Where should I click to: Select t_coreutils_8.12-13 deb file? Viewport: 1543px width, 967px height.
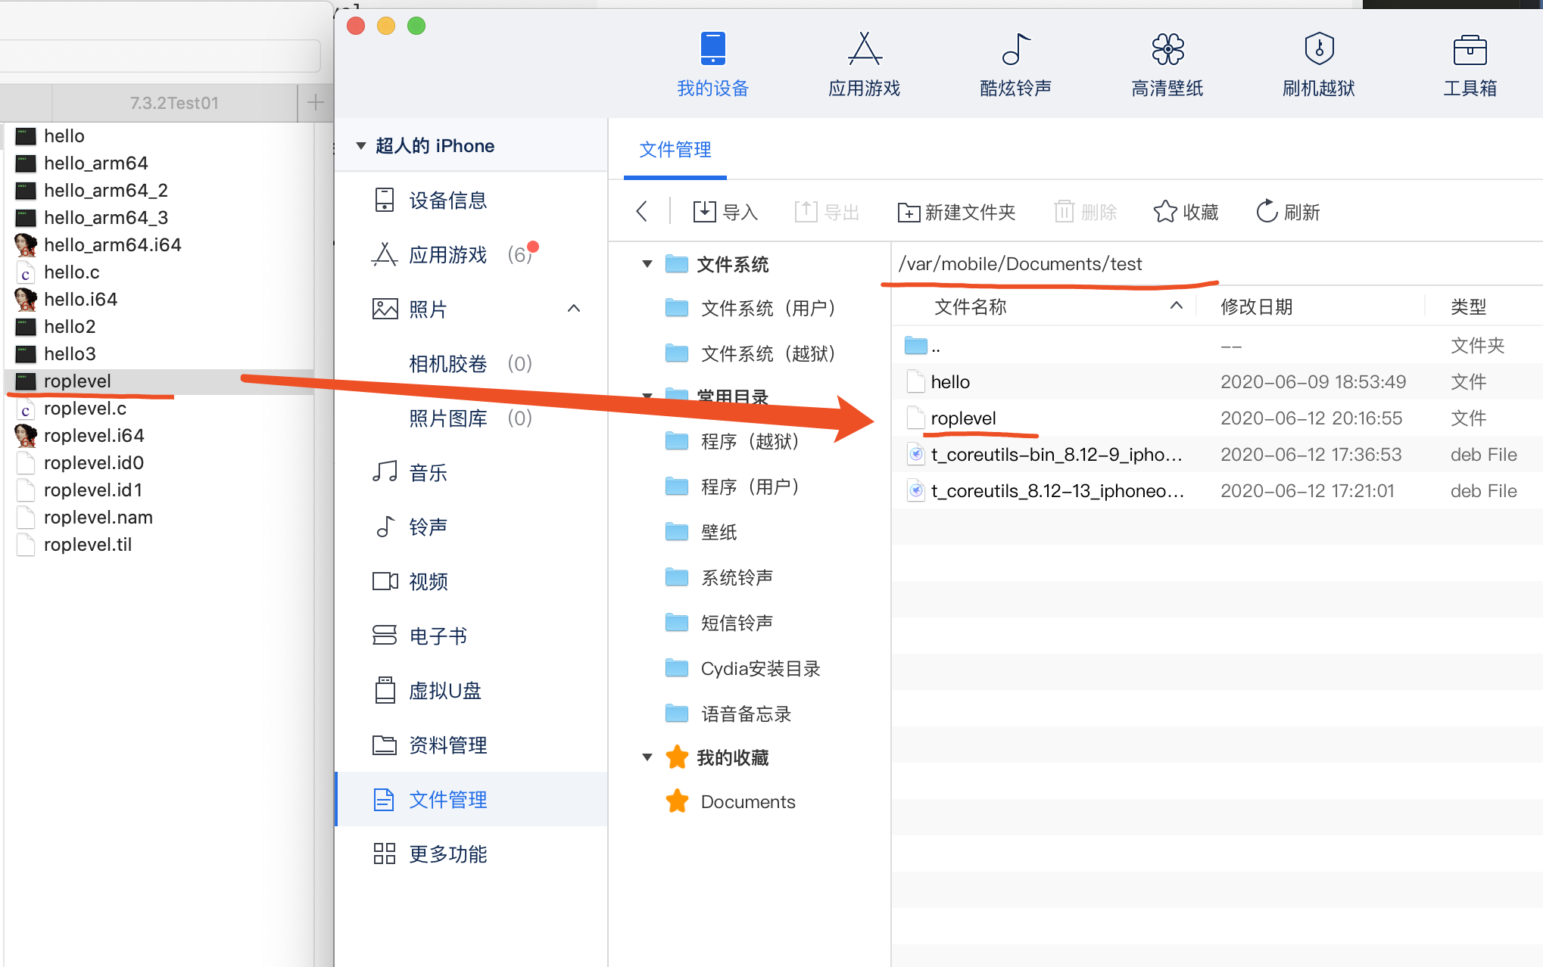pos(1217,491)
